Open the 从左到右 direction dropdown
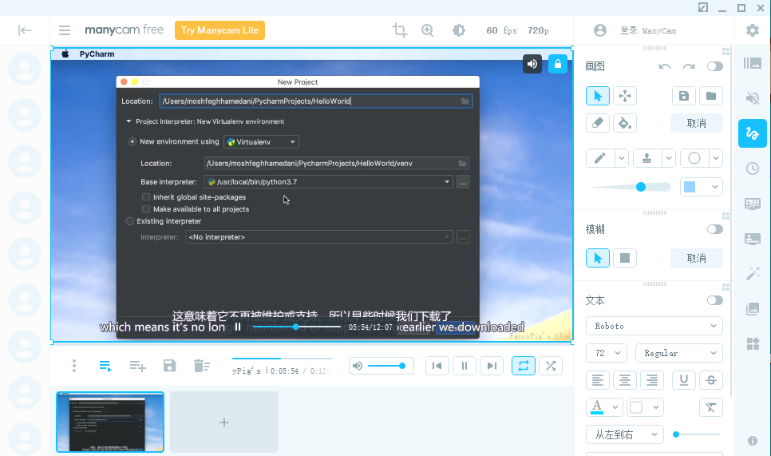Viewport: 771px width, 456px height. click(624, 434)
